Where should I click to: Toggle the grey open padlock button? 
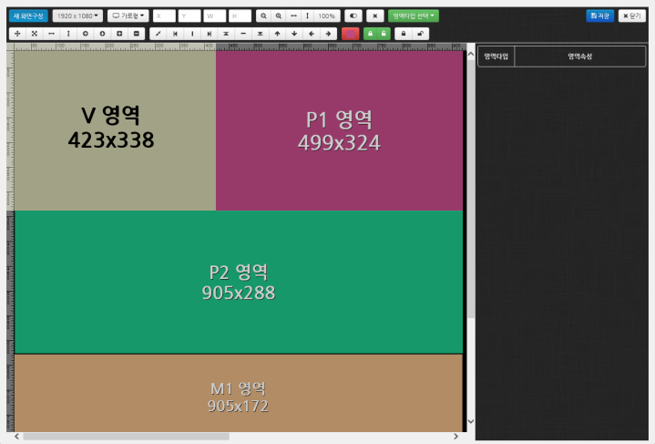click(x=419, y=34)
